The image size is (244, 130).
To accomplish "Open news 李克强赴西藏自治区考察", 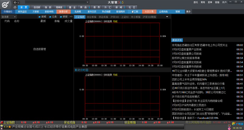I will point(200,45).
